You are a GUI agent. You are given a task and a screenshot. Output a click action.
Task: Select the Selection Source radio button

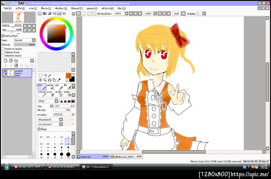[3, 55]
